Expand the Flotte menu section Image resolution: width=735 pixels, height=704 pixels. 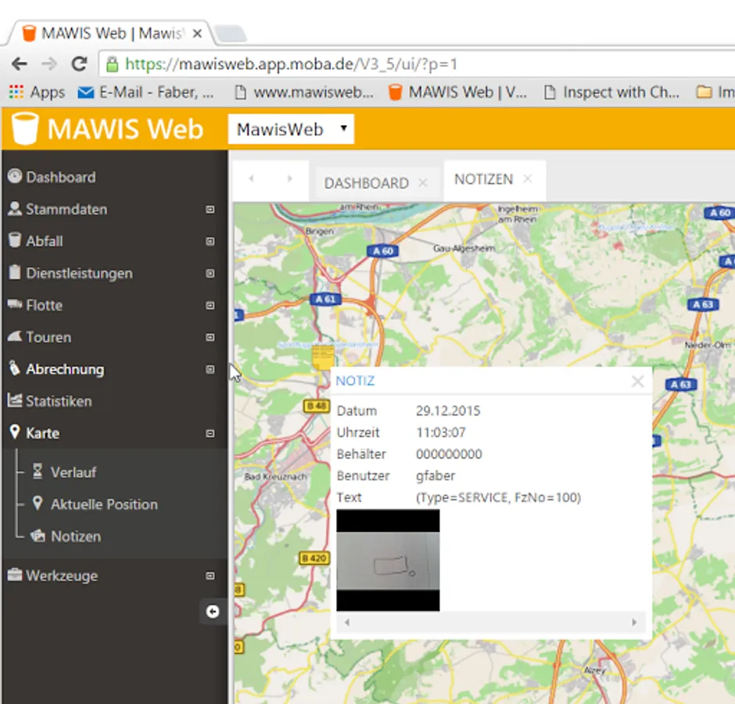[210, 305]
